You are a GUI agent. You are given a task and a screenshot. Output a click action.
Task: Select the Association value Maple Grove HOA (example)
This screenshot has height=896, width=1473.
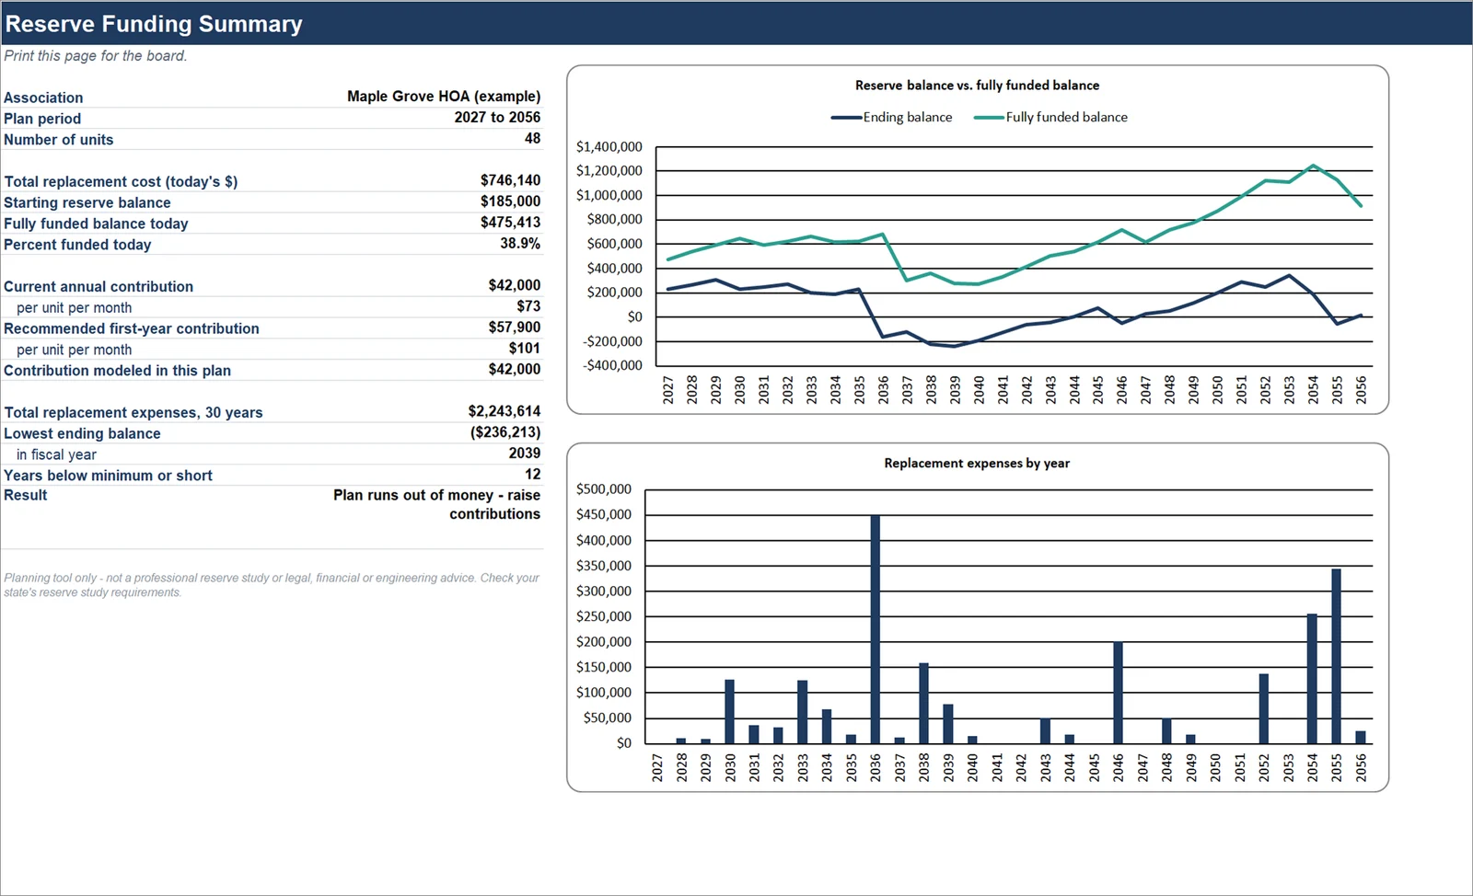(444, 97)
